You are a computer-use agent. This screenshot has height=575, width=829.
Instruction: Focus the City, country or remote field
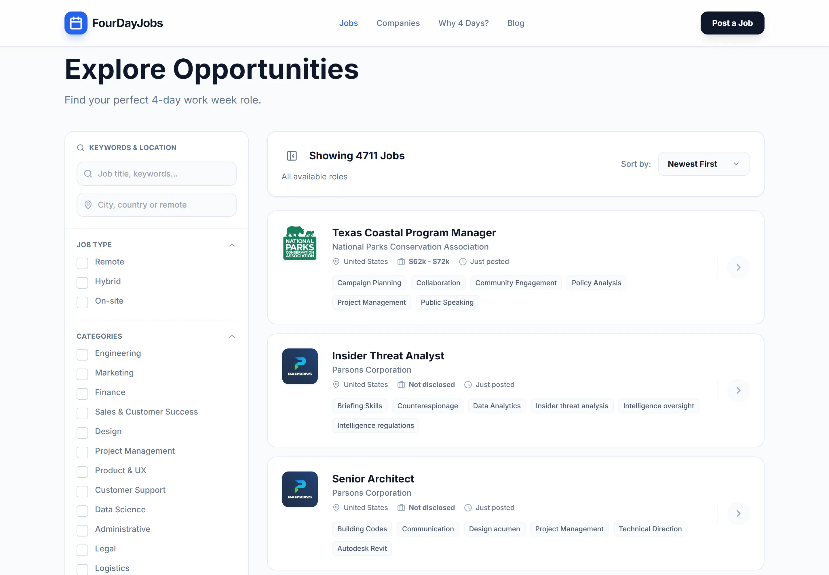(x=156, y=205)
